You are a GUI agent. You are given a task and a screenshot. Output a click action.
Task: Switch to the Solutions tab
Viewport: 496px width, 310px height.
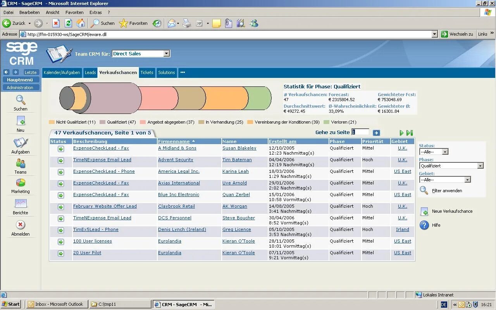167,72
